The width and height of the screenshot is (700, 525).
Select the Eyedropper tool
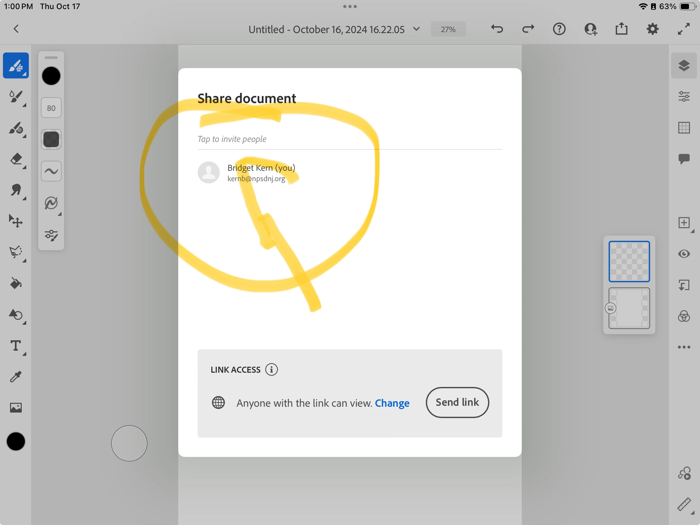(16, 377)
